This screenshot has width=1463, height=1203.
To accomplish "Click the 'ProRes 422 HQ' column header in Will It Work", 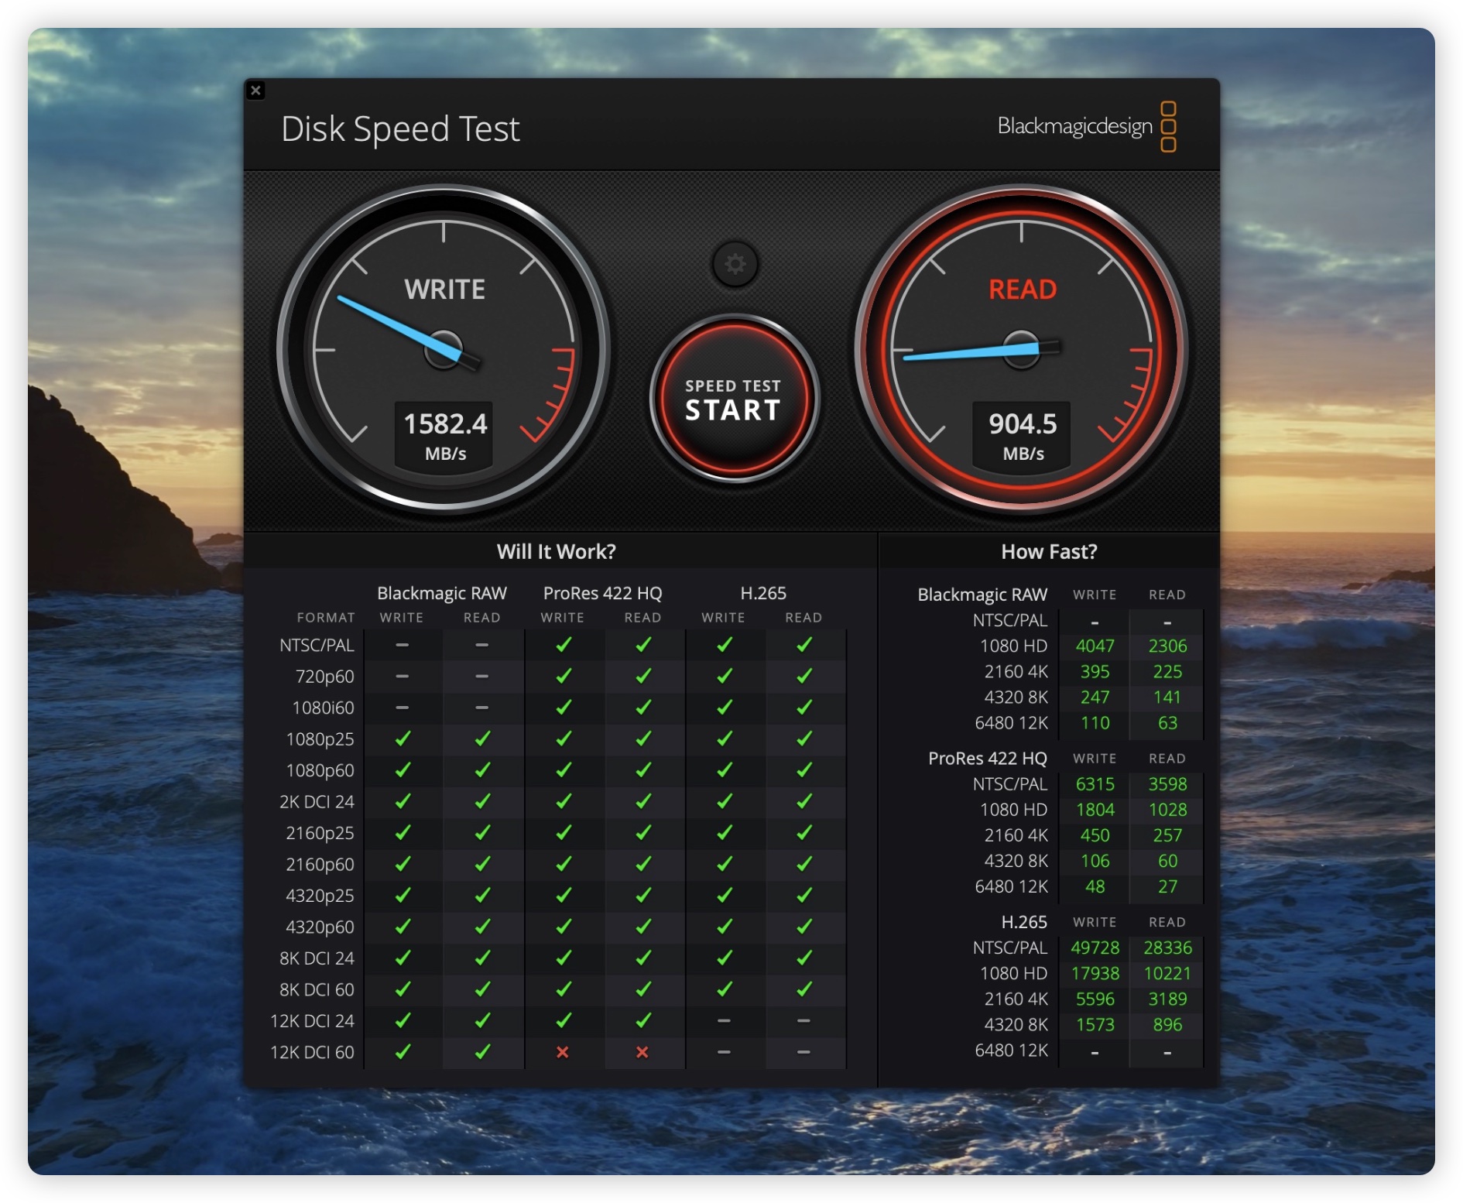I will click(602, 593).
